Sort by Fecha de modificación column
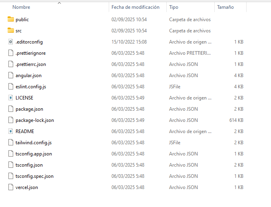Viewport: 271px width, 207px height. pyautogui.click(x=135, y=7)
